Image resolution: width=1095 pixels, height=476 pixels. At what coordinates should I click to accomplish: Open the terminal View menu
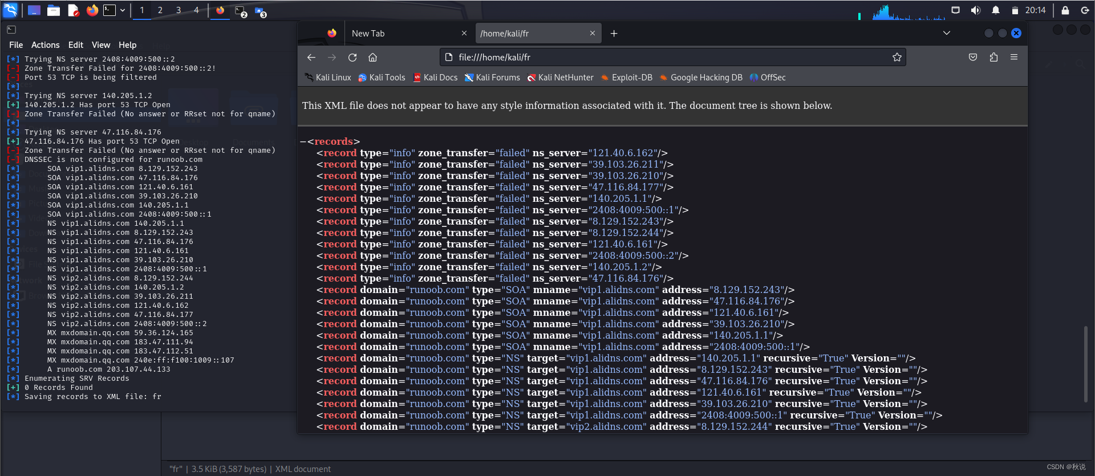tap(101, 45)
